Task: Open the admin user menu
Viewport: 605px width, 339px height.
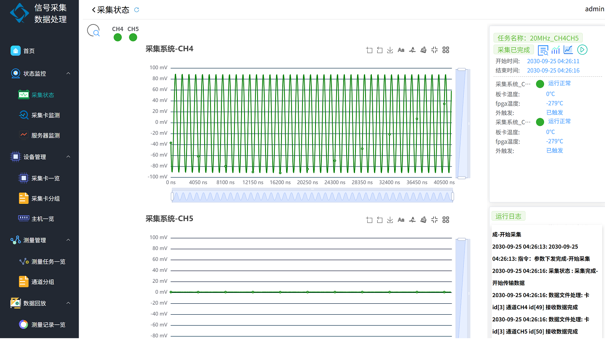Action: (x=594, y=9)
